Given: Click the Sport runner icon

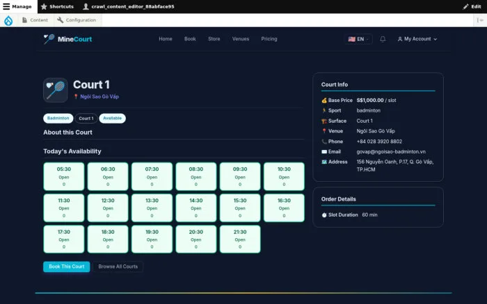Looking at the screenshot, I should [324, 110].
